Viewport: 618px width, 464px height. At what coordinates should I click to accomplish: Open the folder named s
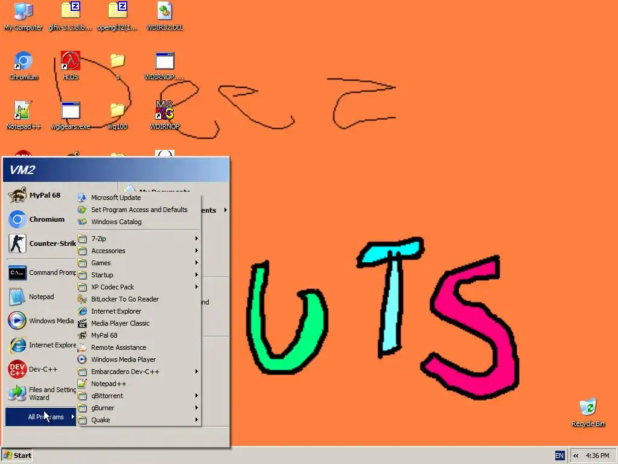click(x=118, y=65)
